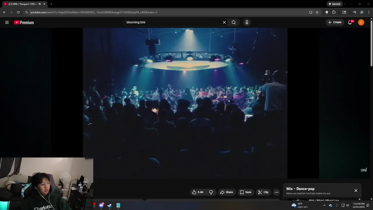The height and width of the screenshot is (210, 373).
Task: Open network status tray icon
Action: click(x=343, y=205)
